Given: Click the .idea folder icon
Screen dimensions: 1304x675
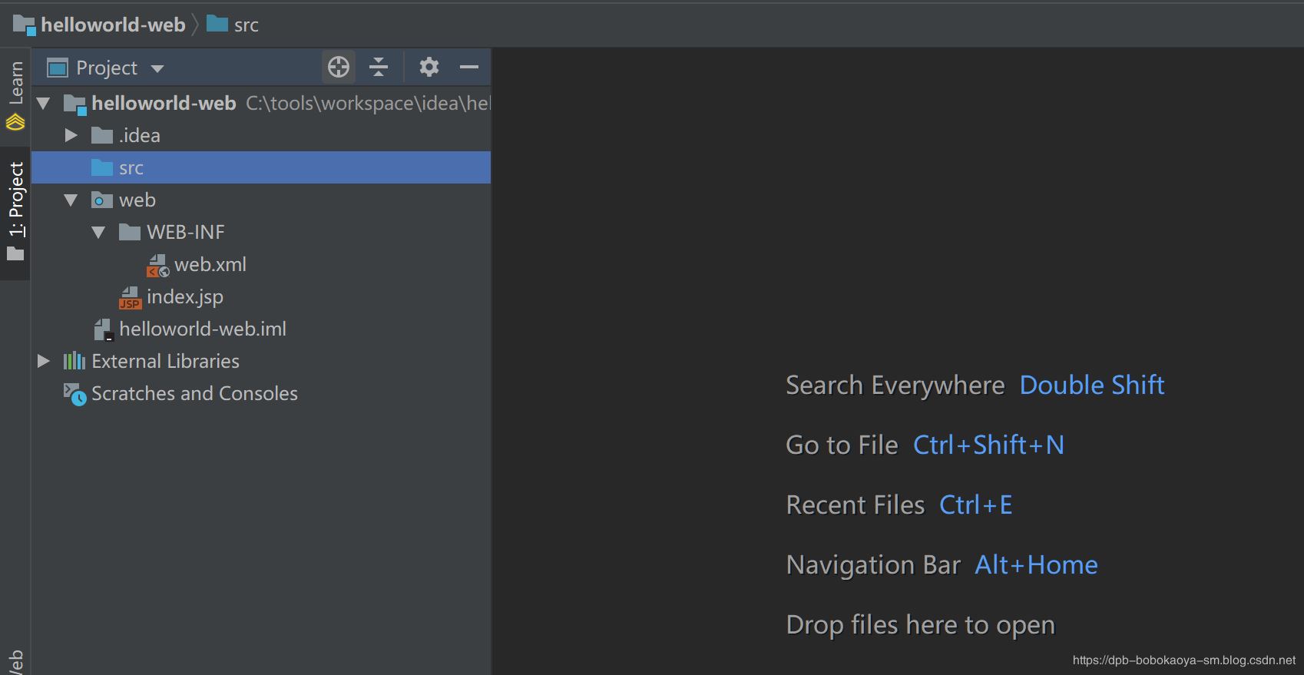Looking at the screenshot, I should pyautogui.click(x=102, y=136).
